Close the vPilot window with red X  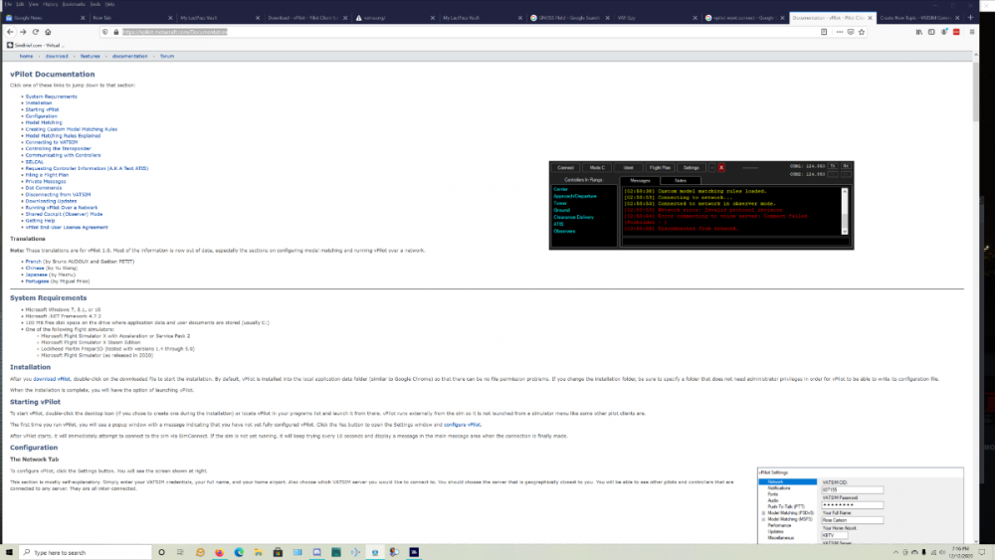tap(720, 167)
